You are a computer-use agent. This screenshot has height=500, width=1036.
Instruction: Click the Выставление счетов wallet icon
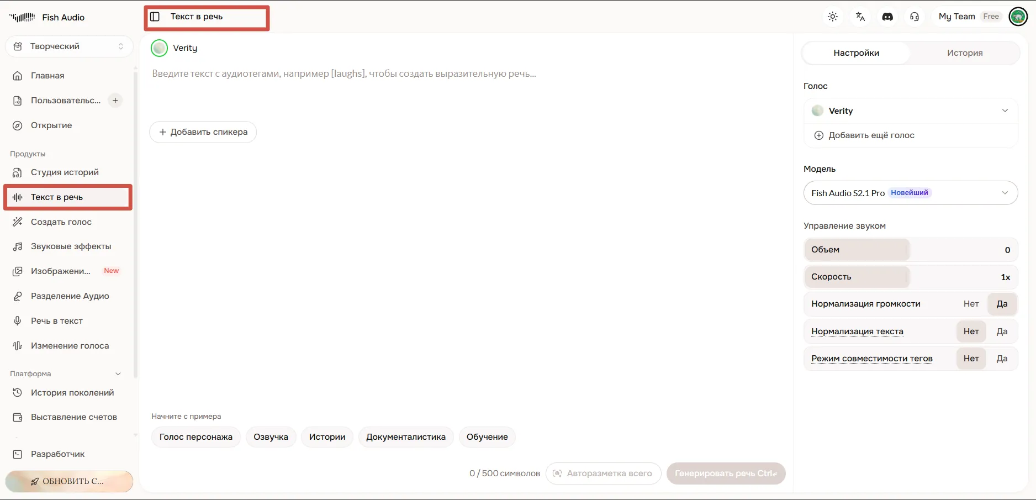pyautogui.click(x=18, y=417)
